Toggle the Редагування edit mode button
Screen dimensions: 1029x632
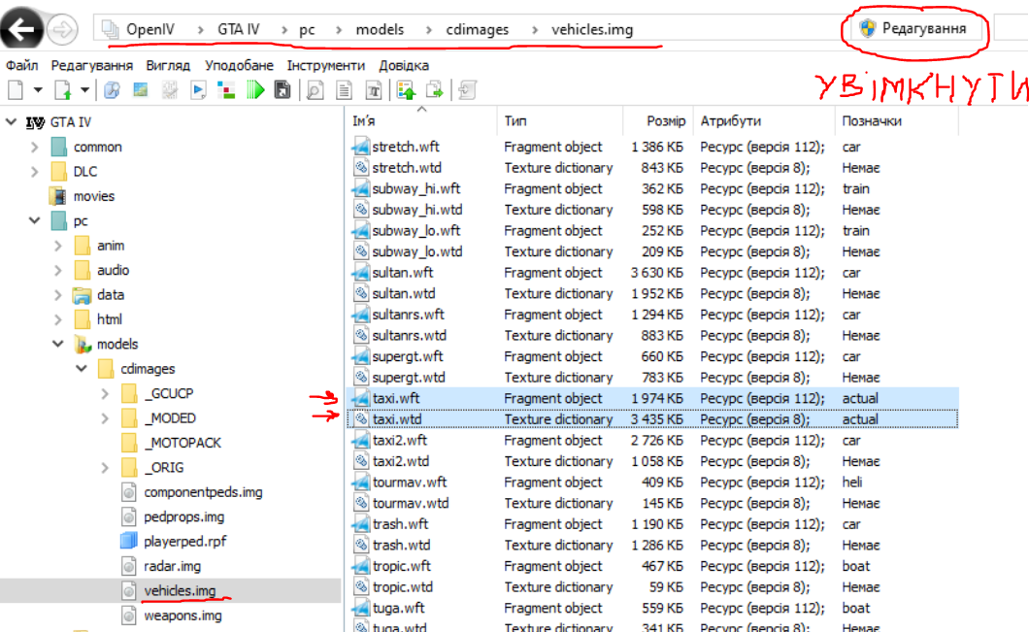pyautogui.click(x=914, y=29)
